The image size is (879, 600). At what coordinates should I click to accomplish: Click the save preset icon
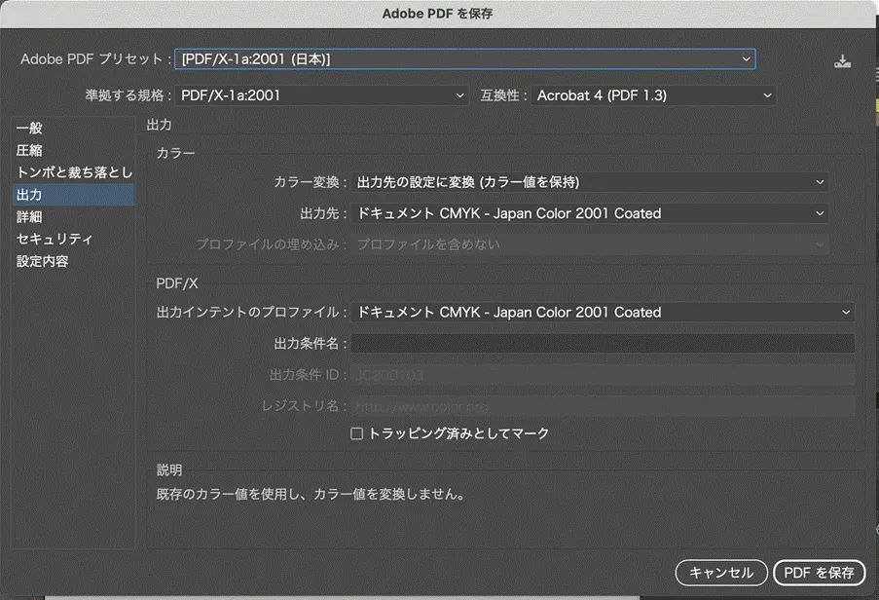841,58
